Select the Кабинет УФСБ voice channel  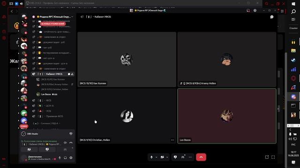(53, 74)
